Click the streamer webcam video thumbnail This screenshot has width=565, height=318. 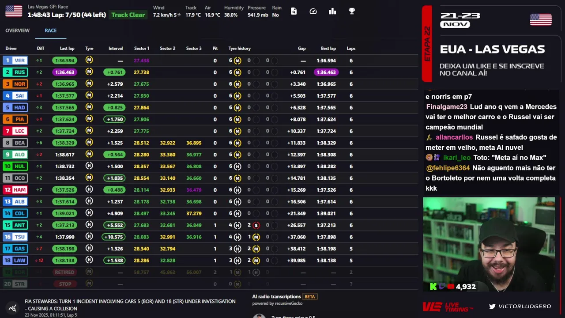(489, 244)
